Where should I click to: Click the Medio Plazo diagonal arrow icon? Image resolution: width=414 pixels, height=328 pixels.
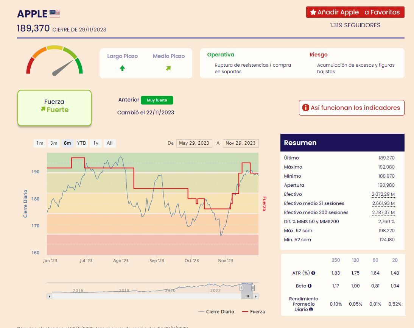pos(168,68)
